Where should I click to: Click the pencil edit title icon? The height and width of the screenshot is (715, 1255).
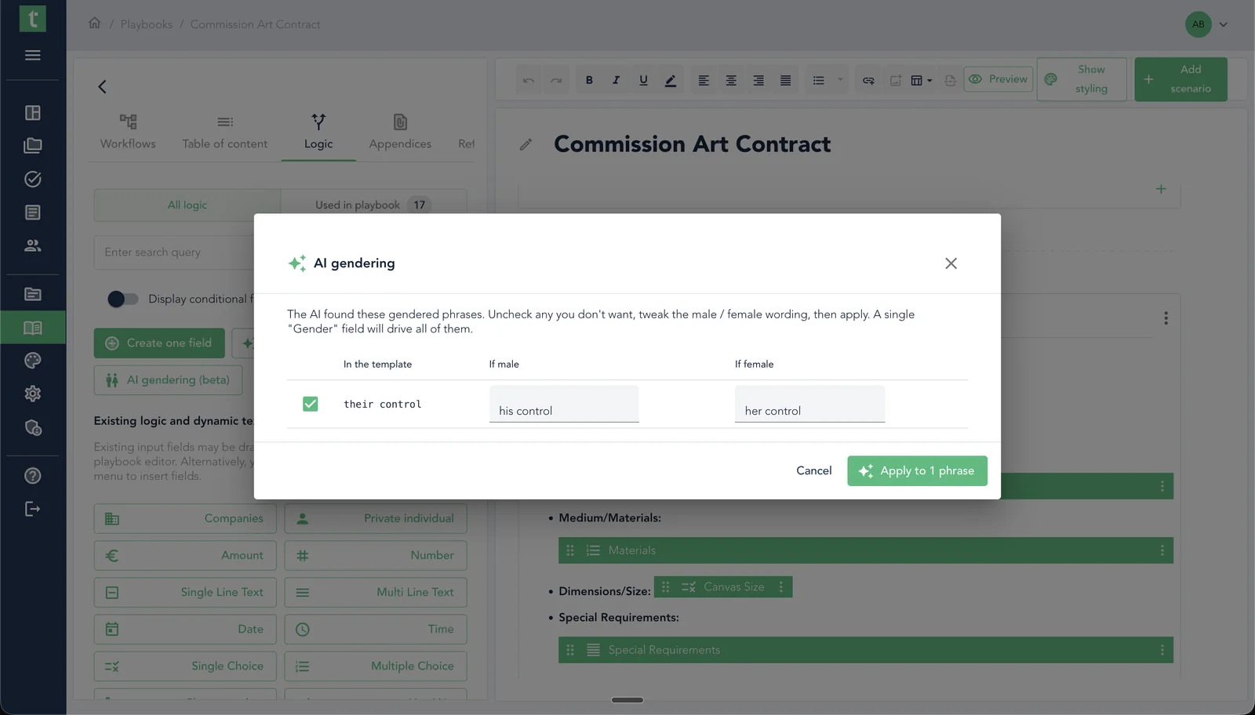point(526,144)
